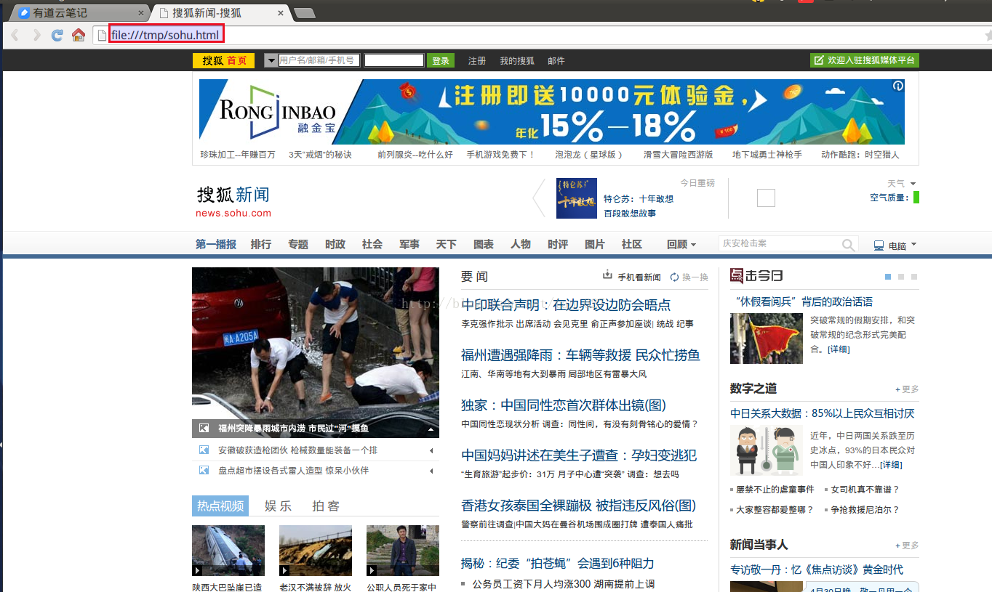Screen dimensions: 992x592
Task: Click the RongJinBao banner advertisement
Action: (552, 112)
